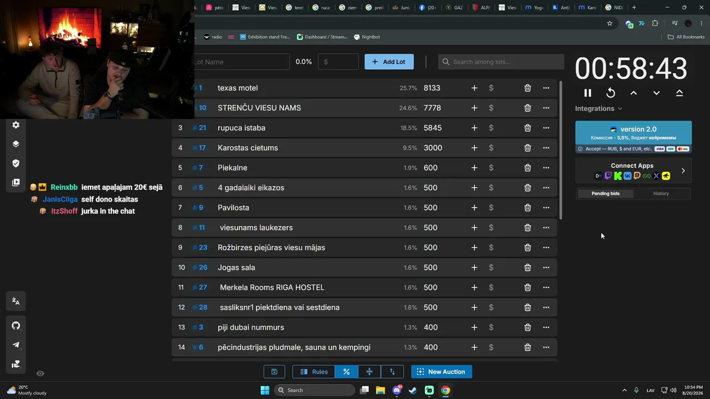
Task: Click dollar icon on Rožbirzes piejūras row
Action: pyautogui.click(x=491, y=248)
